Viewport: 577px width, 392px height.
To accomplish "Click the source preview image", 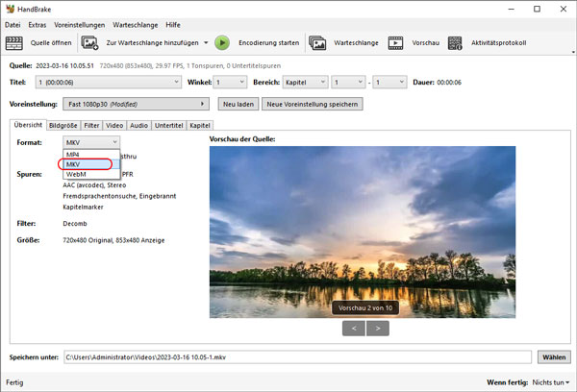I will (363, 233).
